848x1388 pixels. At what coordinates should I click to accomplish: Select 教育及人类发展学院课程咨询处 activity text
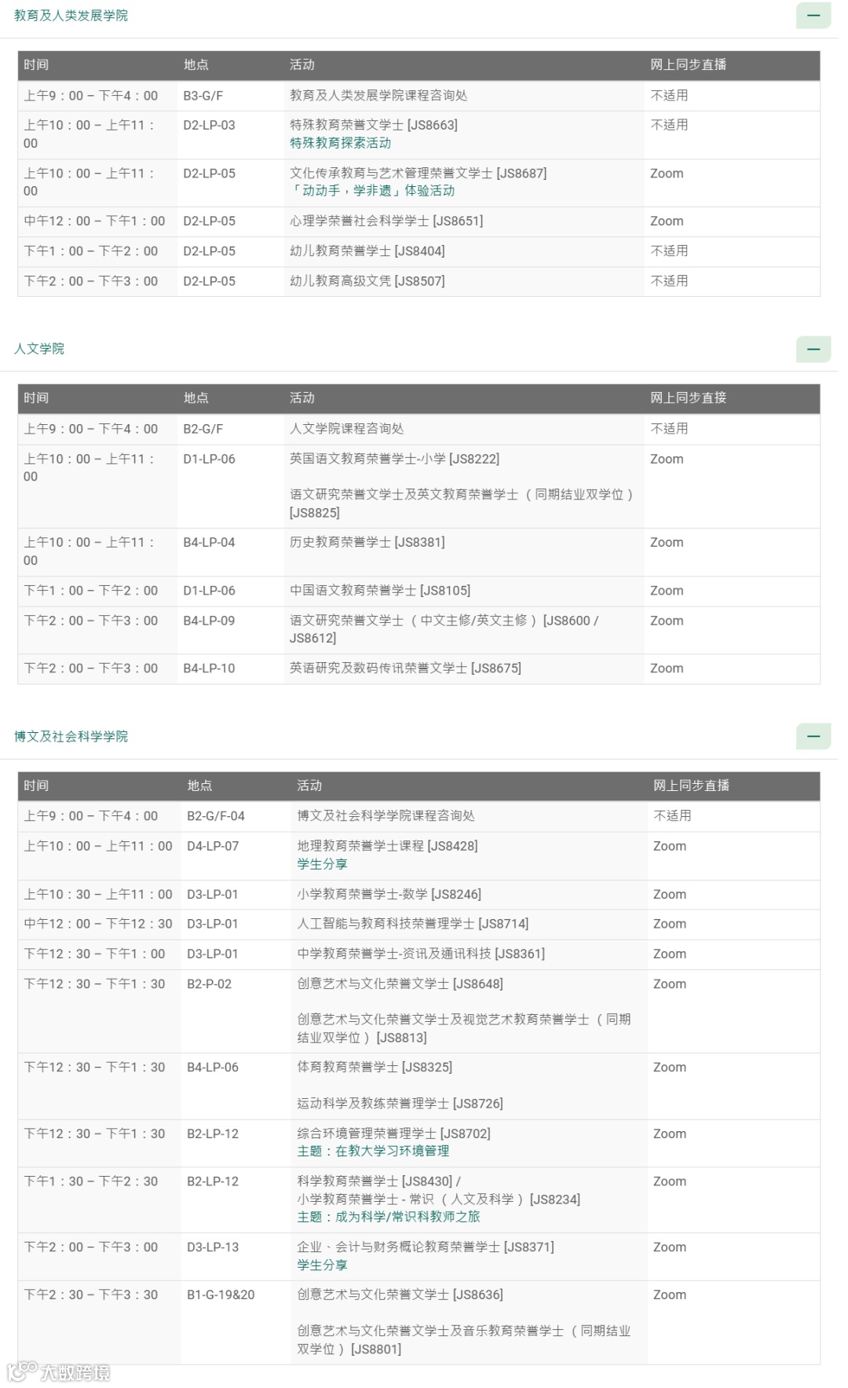[x=378, y=95]
